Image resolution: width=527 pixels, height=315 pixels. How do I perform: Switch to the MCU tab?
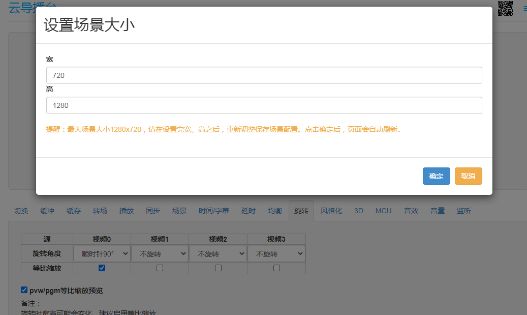click(384, 211)
